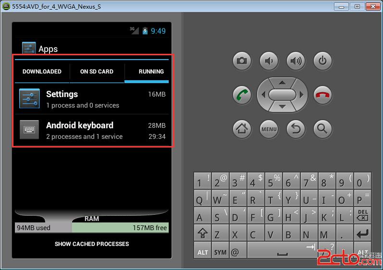
Task: Click the 1 key on emulator keyboard
Action: tap(202, 181)
